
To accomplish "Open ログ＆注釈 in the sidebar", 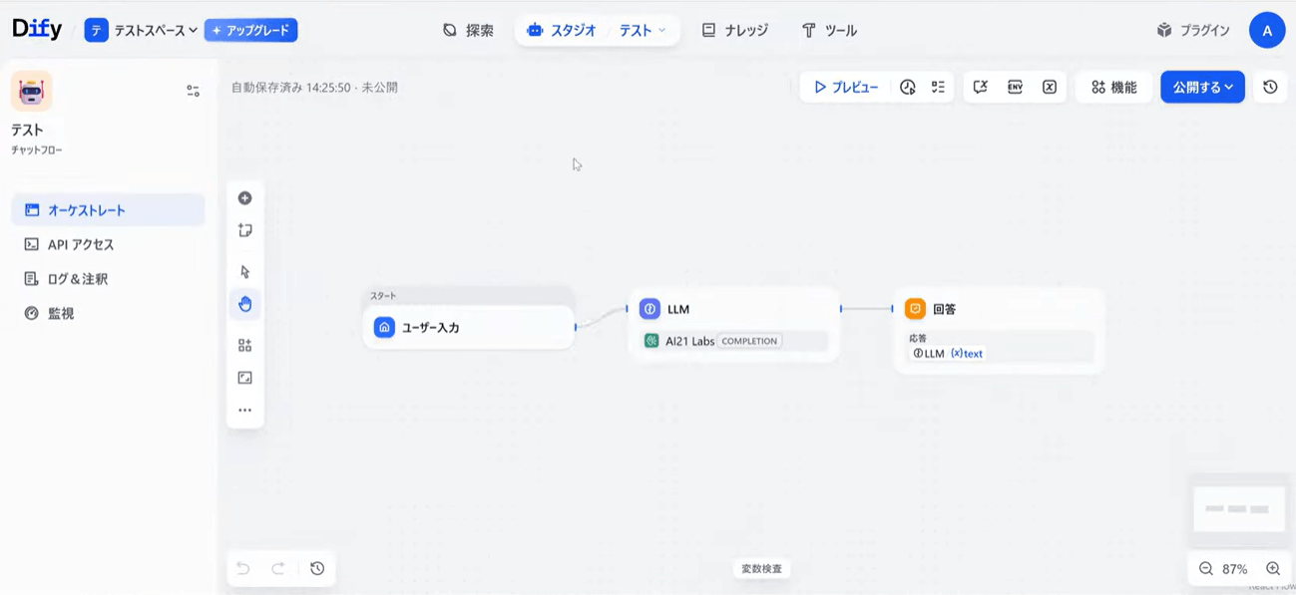I will 108,279.
